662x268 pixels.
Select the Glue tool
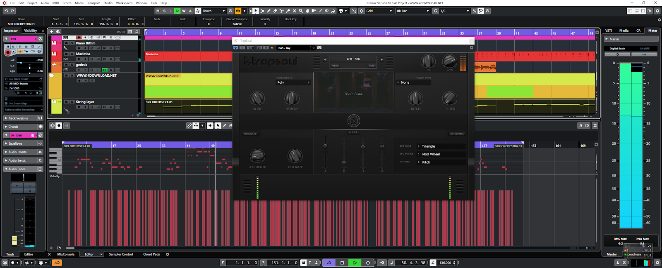tap(288, 11)
